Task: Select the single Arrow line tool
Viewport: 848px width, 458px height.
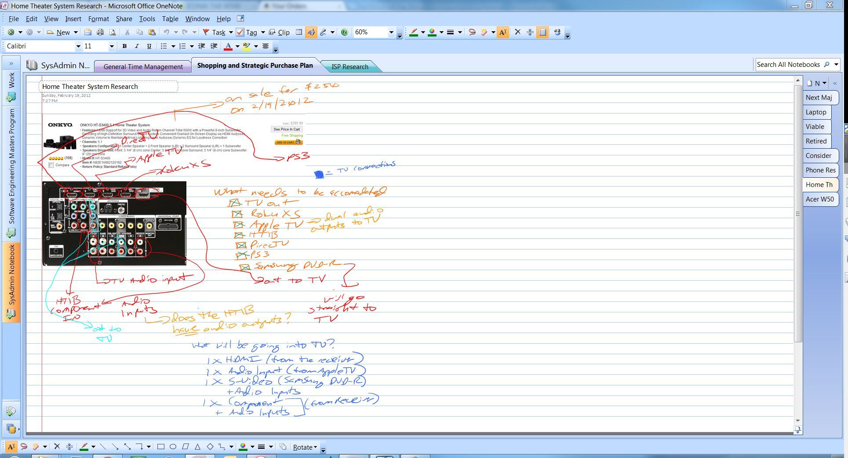Action: 115,447
